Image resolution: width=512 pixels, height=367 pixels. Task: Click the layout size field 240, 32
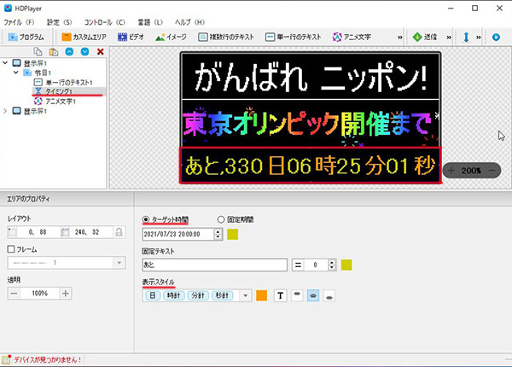click(x=91, y=232)
